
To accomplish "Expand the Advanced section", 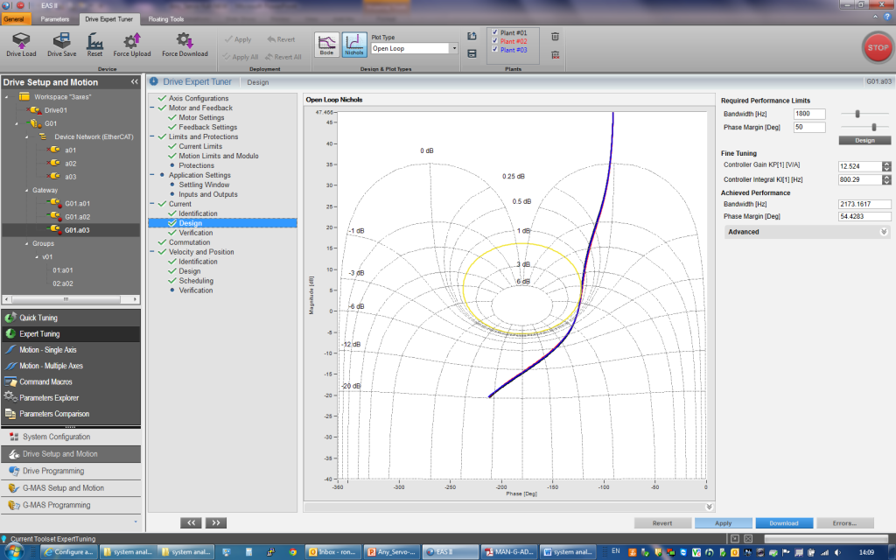I will coord(884,232).
